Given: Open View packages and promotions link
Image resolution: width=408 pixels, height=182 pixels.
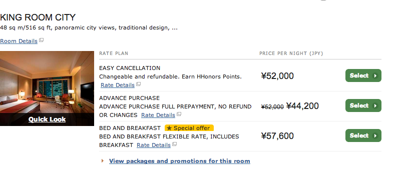Looking at the screenshot, I should [180, 161].
